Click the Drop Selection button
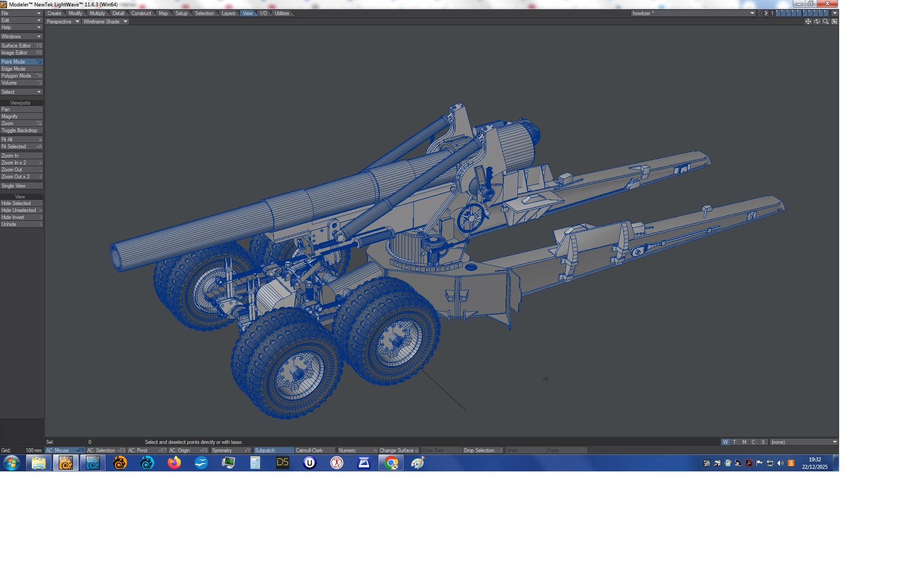The image size is (905, 565). coord(483,450)
